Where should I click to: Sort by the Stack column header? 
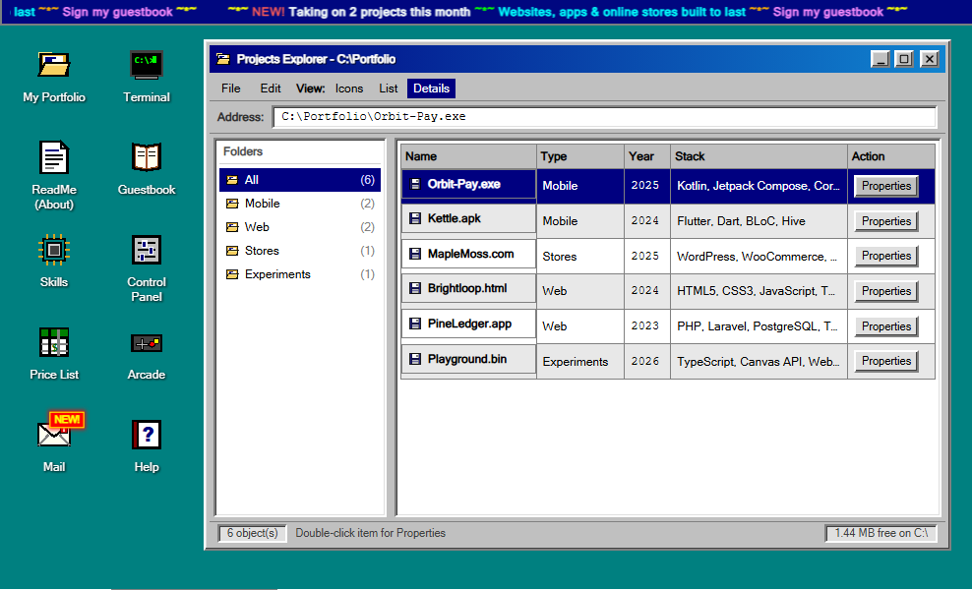[x=759, y=156]
